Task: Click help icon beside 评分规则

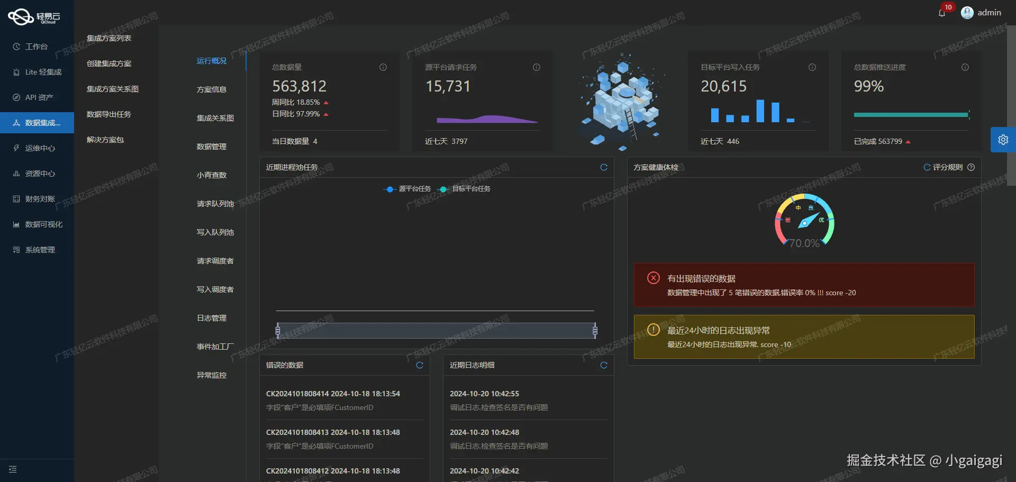Action: [971, 167]
